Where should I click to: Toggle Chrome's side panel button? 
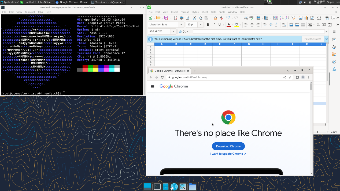(x=297, y=77)
